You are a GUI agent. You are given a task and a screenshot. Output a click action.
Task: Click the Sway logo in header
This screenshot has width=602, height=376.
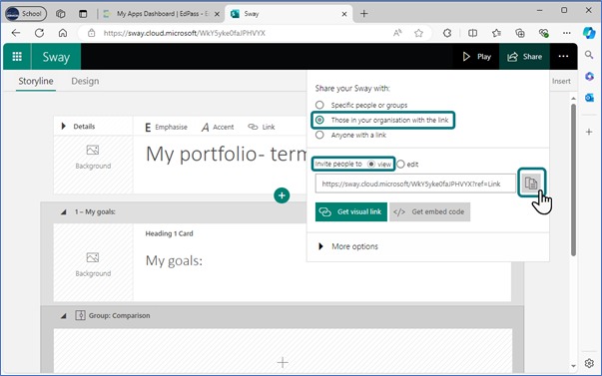pyautogui.click(x=56, y=57)
